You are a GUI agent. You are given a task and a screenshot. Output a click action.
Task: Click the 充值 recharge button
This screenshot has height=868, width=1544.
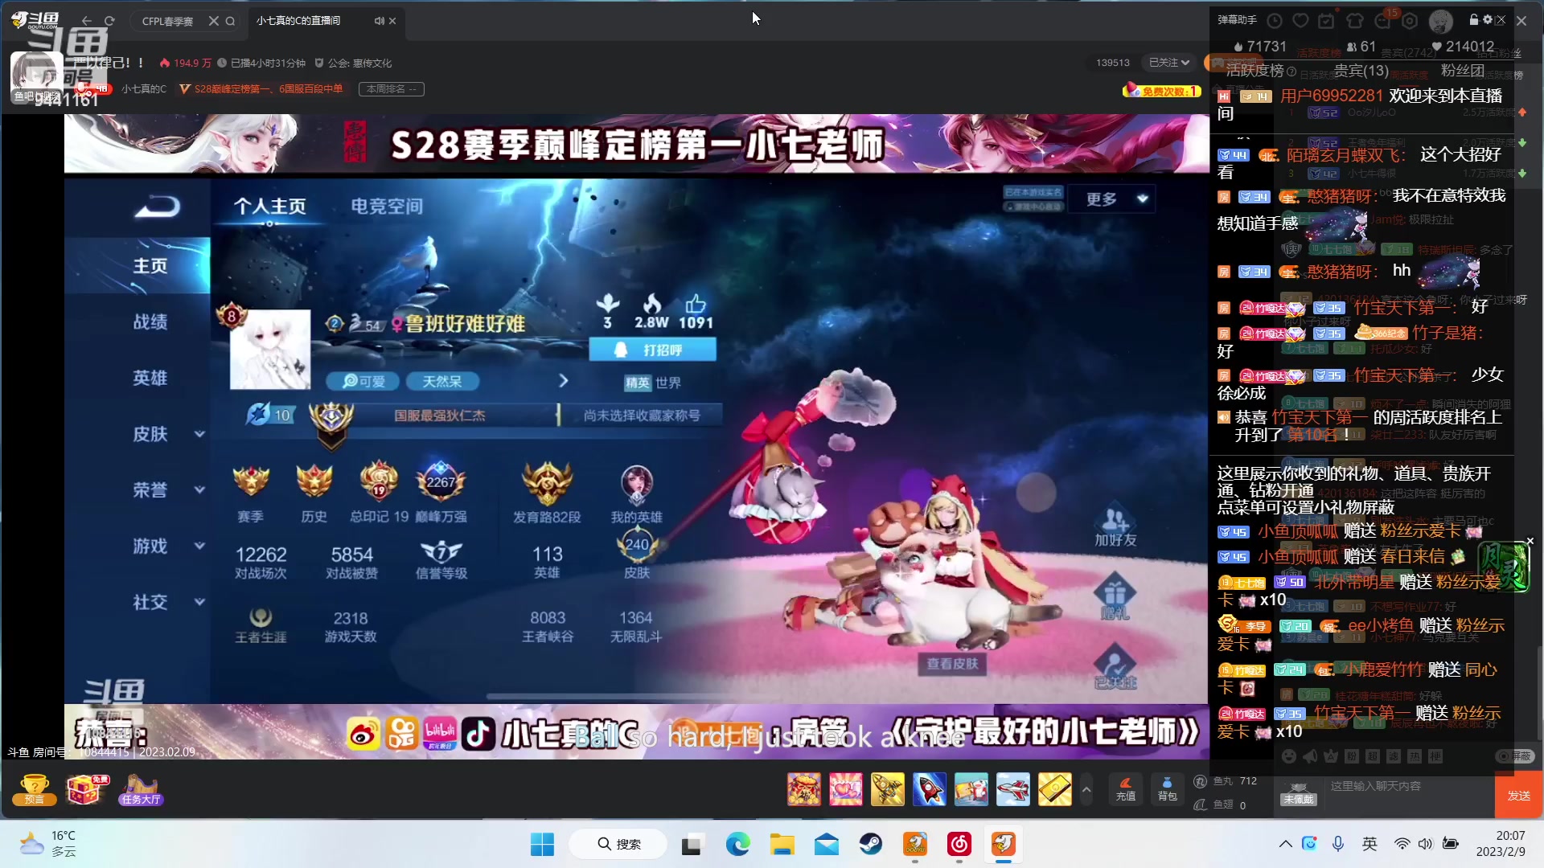tap(1126, 789)
